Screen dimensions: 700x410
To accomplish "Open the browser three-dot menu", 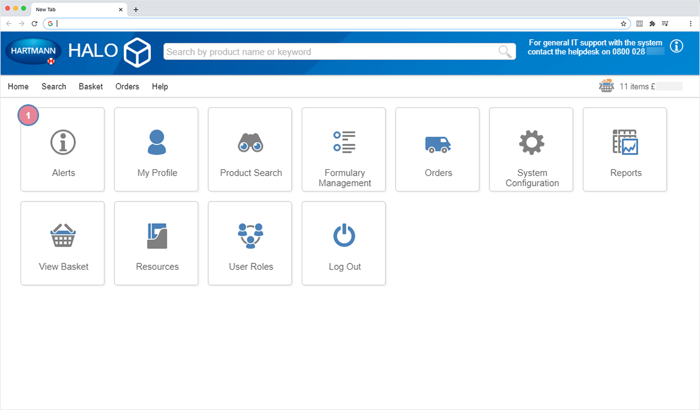I will [x=690, y=23].
